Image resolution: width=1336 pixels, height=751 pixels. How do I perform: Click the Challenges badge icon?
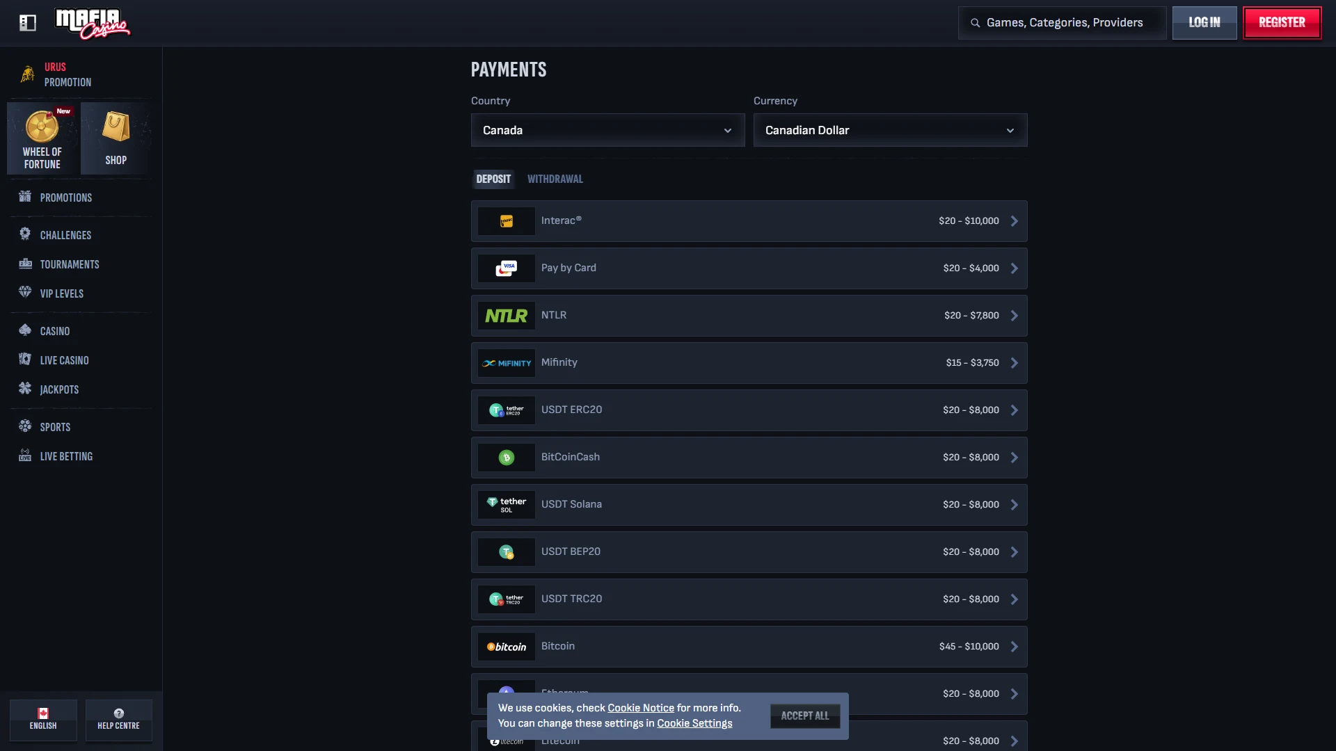pos(25,234)
